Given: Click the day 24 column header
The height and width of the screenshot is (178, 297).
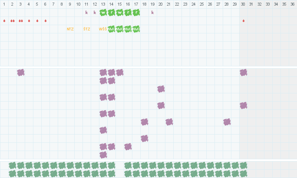Looking at the screenshot, I should click(x=194, y=4).
